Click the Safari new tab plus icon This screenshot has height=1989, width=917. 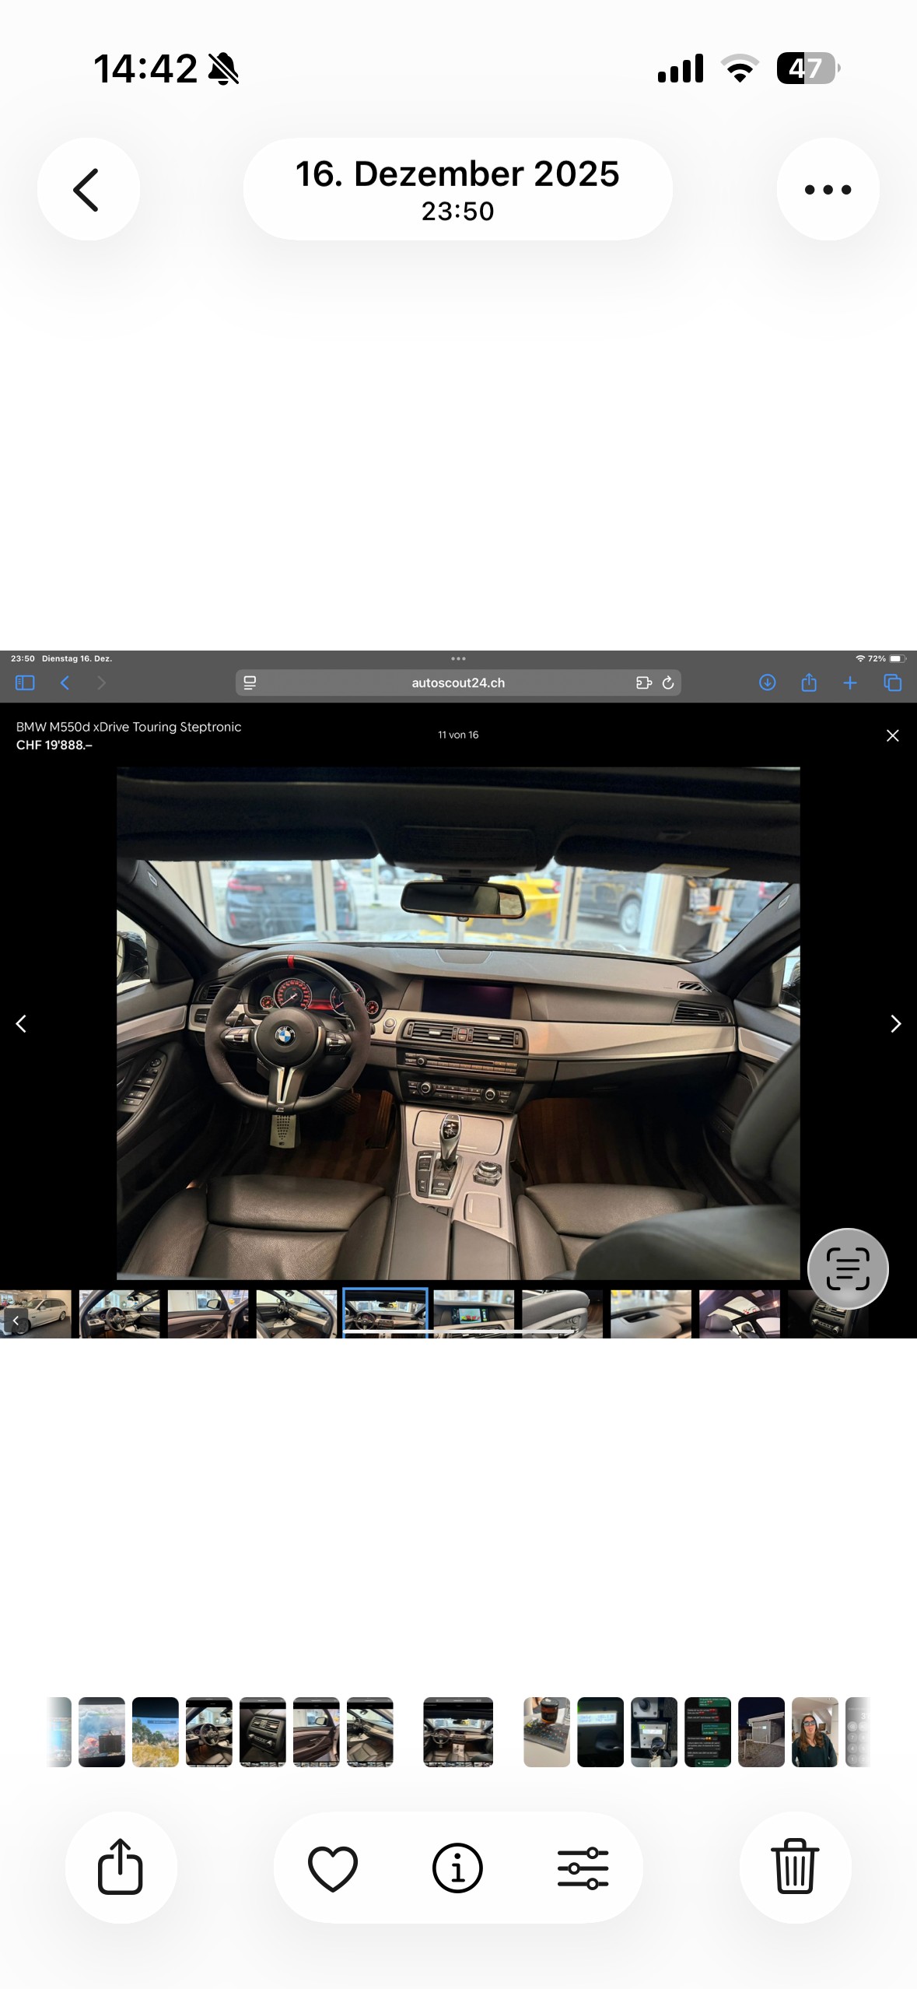pos(850,682)
